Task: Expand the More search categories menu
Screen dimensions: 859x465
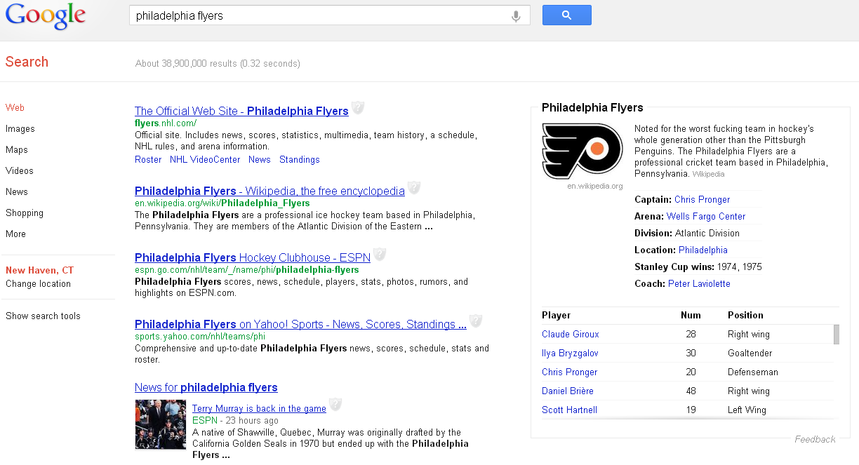Action: pyautogui.click(x=15, y=234)
